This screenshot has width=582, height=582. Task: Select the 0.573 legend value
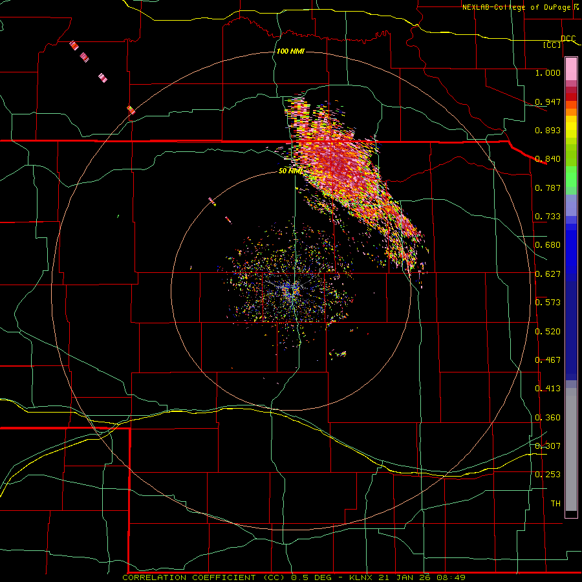pos(548,303)
